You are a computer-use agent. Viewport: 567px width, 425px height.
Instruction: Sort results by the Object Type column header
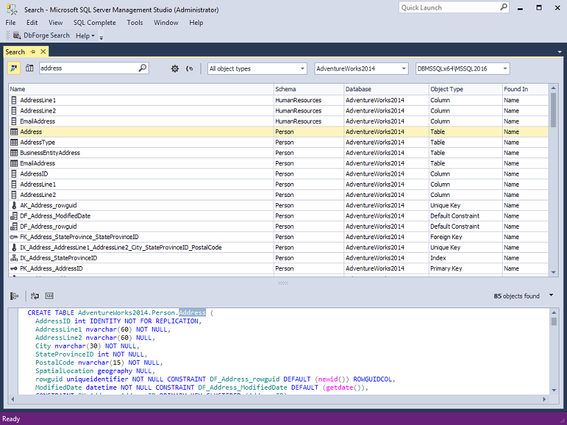(447, 89)
